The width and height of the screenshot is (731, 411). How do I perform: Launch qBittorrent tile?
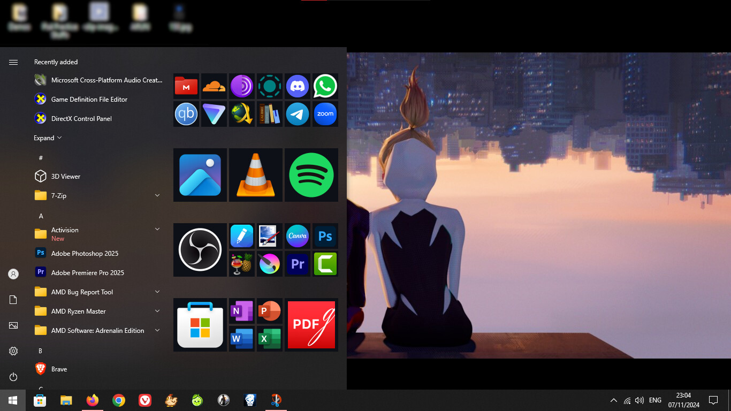pos(186,114)
